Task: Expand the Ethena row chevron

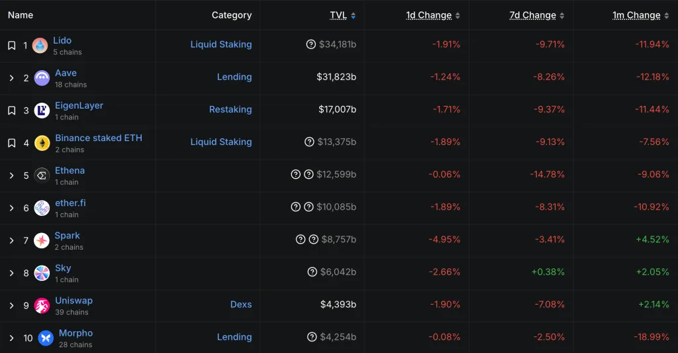Action: [x=11, y=176]
